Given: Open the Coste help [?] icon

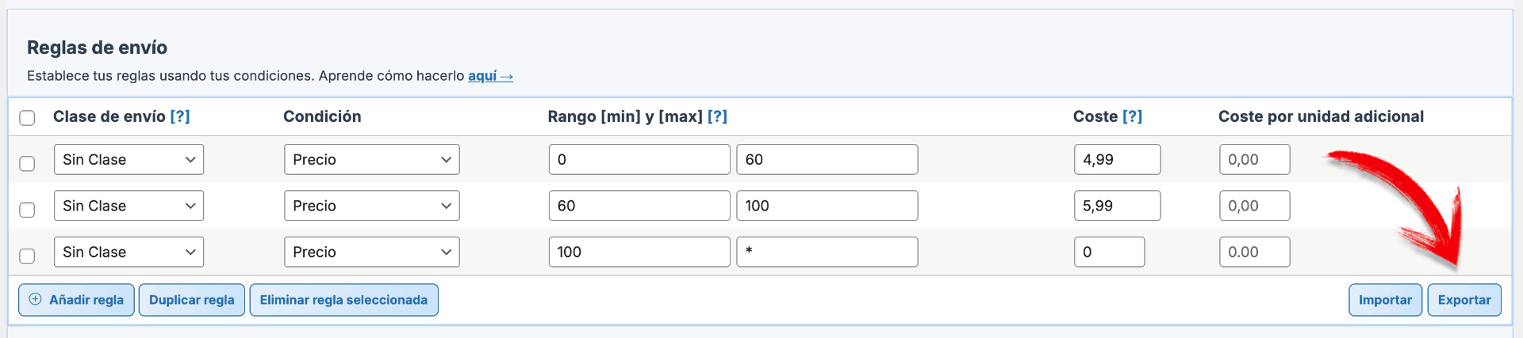Looking at the screenshot, I should point(1132,116).
